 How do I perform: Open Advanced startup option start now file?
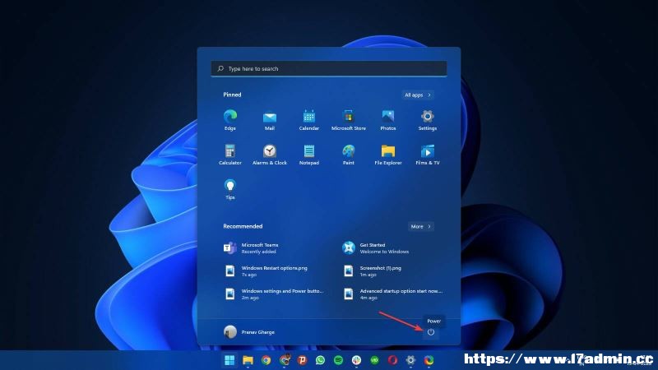pyautogui.click(x=392, y=294)
